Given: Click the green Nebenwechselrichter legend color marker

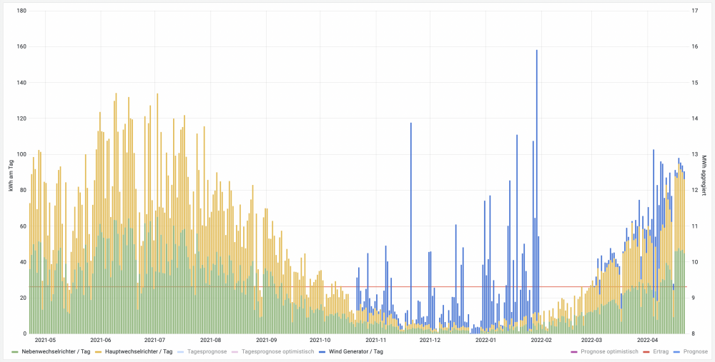Looking at the screenshot, I should tap(16, 352).
